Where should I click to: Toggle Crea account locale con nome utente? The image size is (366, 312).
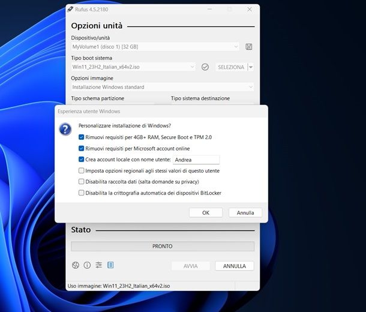pyautogui.click(x=81, y=160)
